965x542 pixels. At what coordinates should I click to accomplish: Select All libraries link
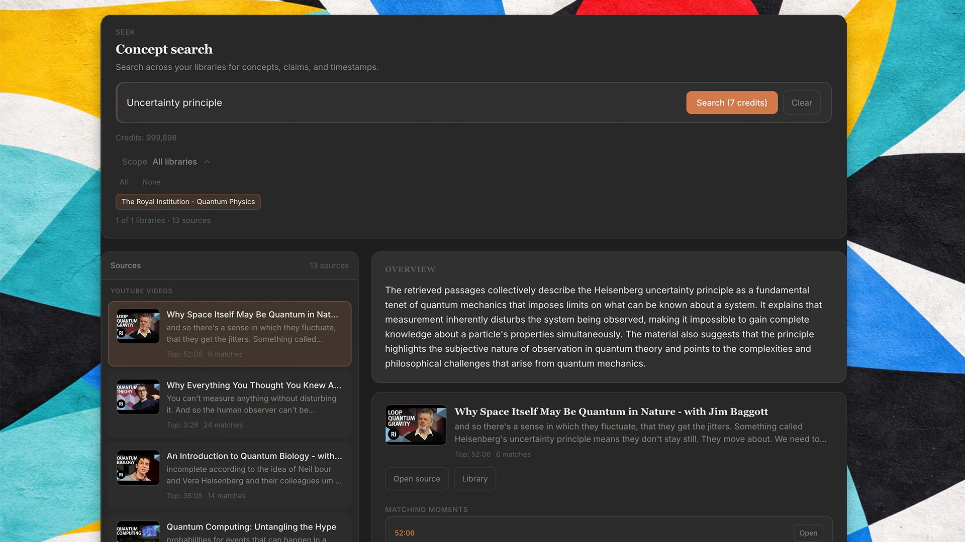(124, 182)
